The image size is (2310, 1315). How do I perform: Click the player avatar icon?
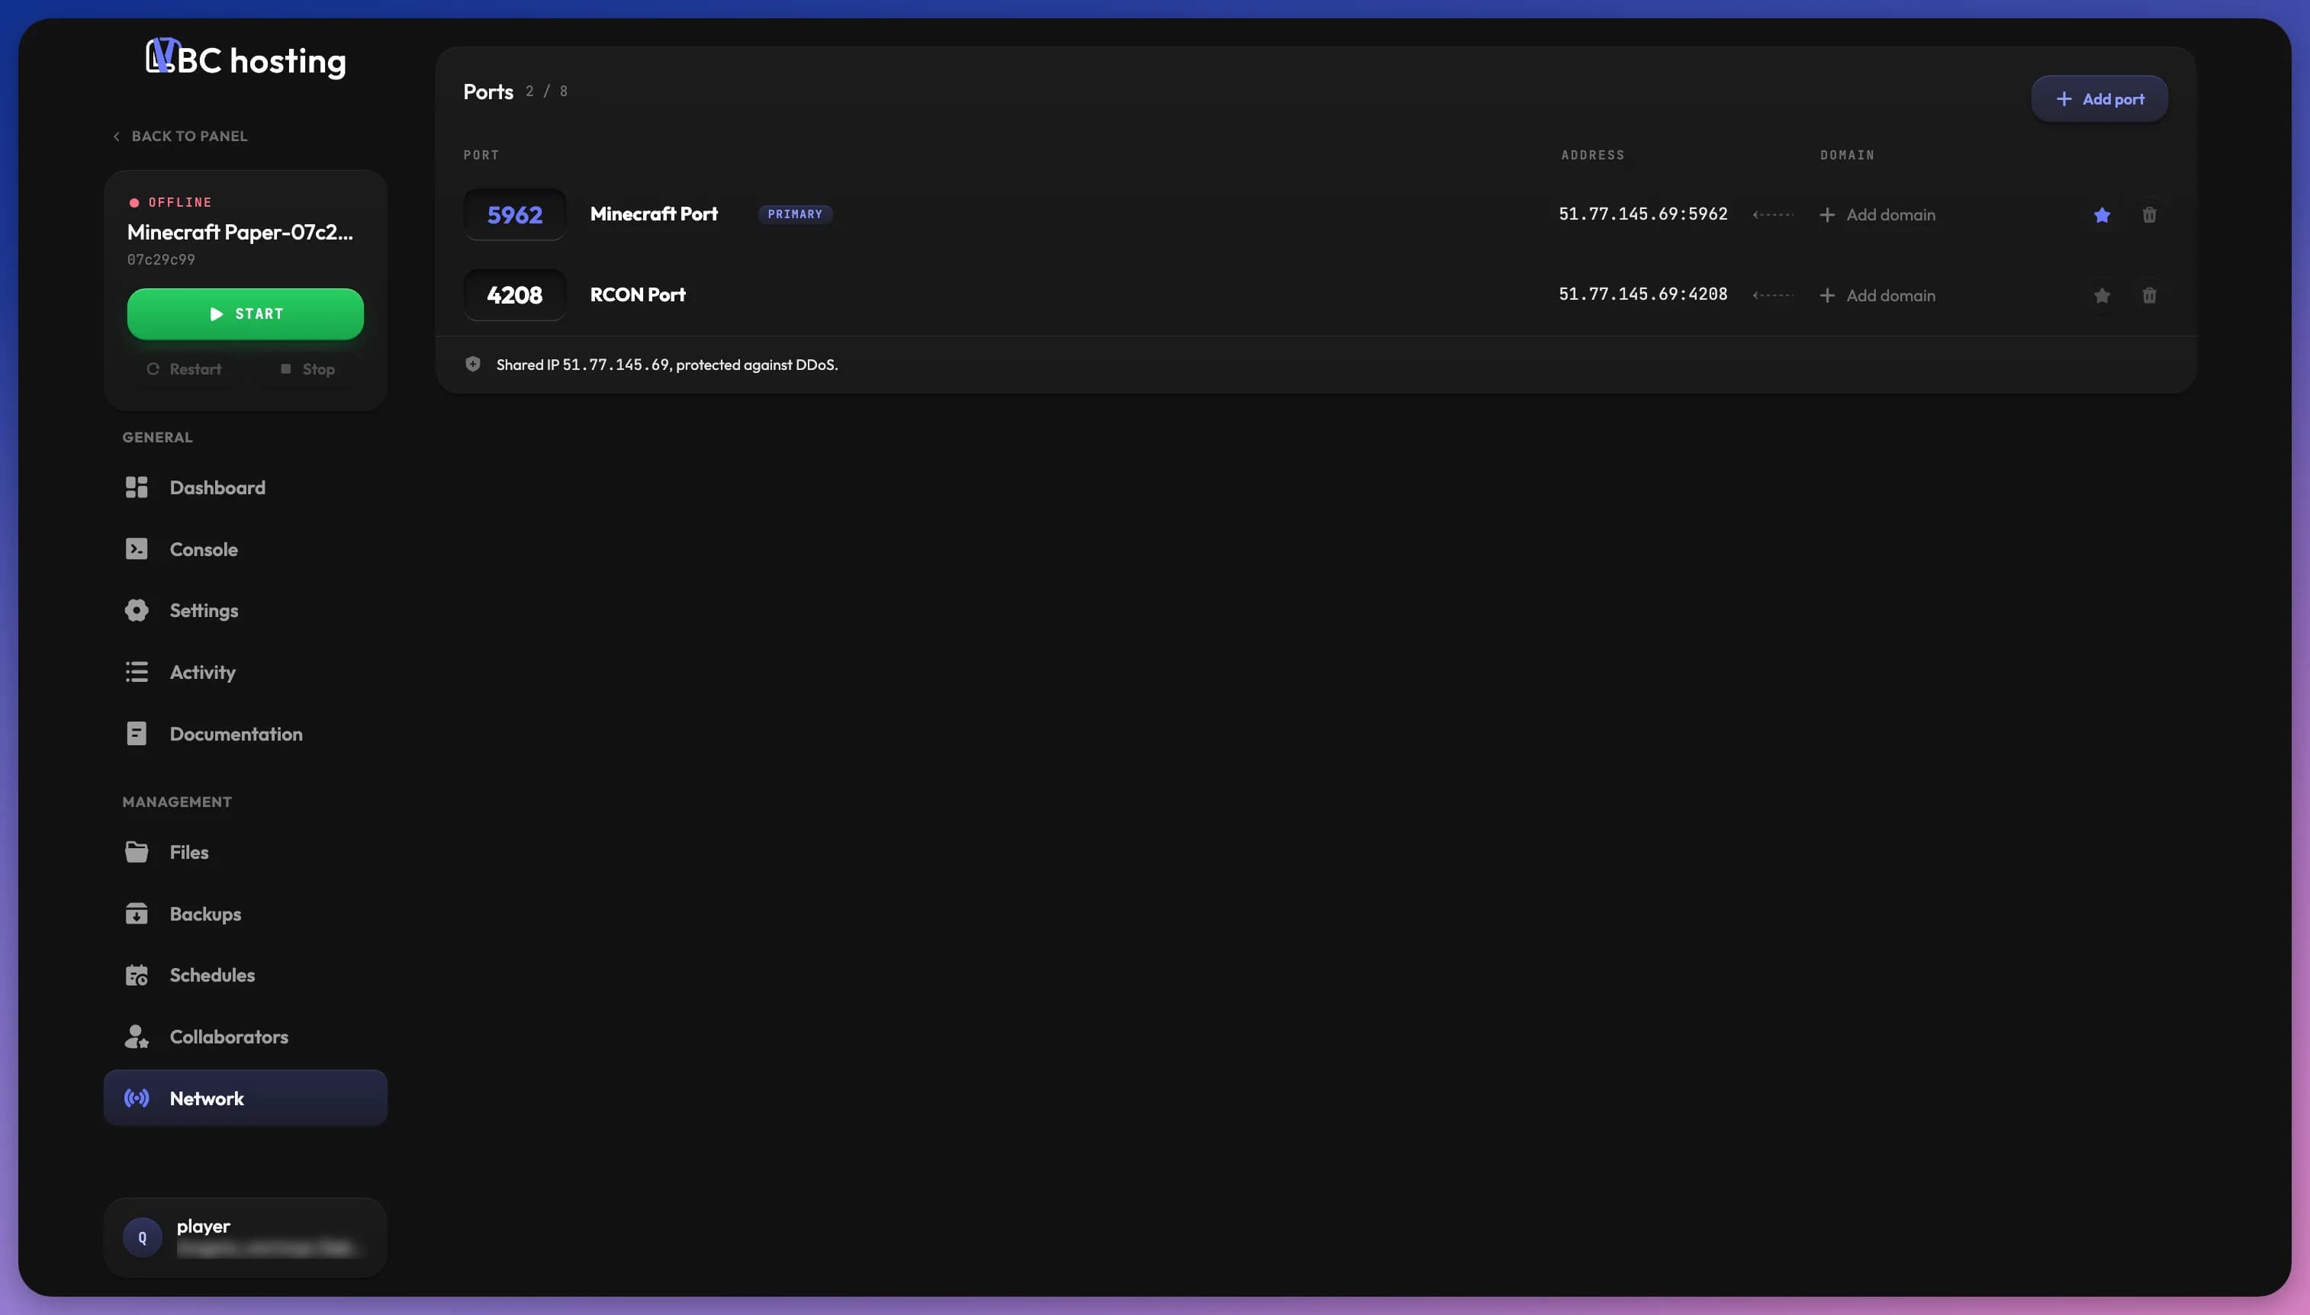(x=142, y=1237)
